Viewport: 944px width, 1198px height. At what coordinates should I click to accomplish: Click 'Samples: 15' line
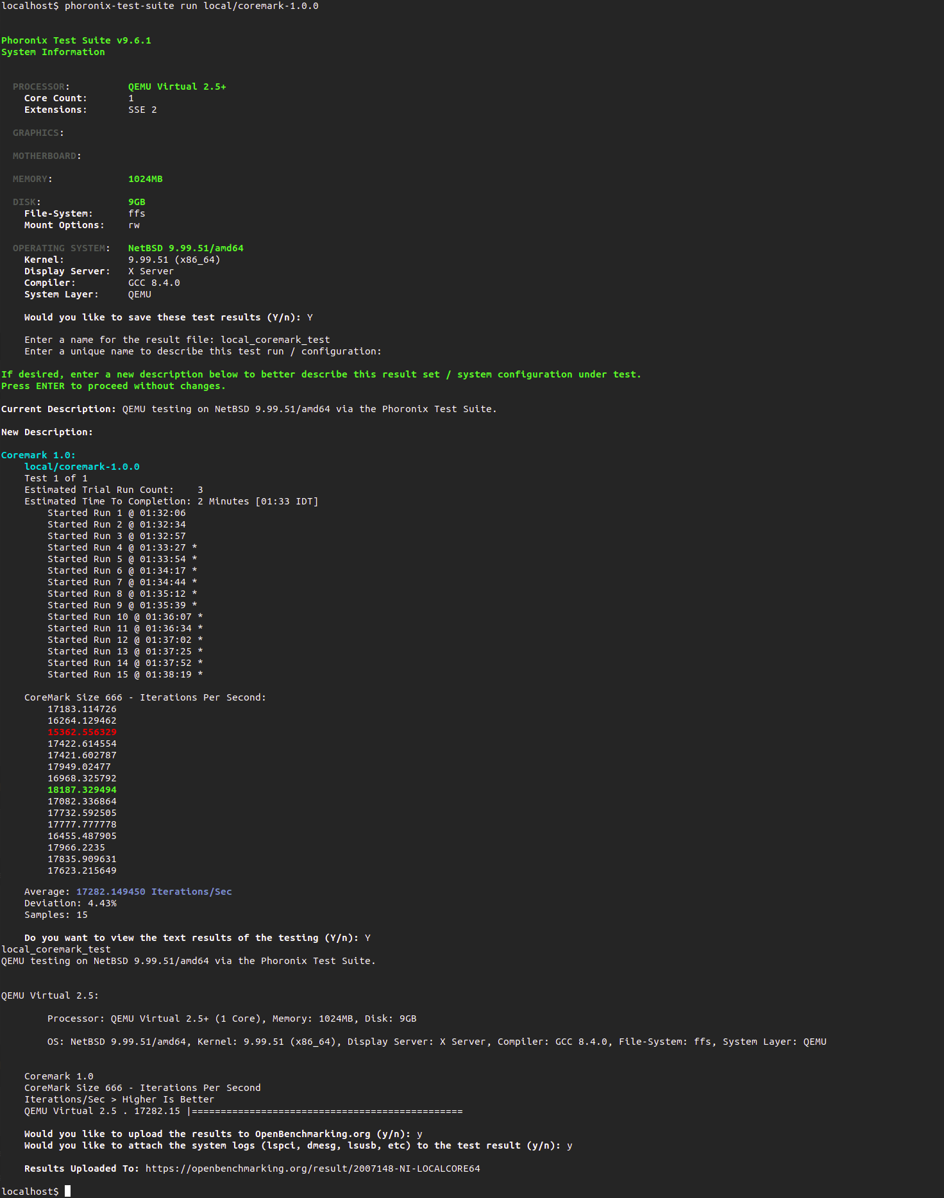(56, 915)
